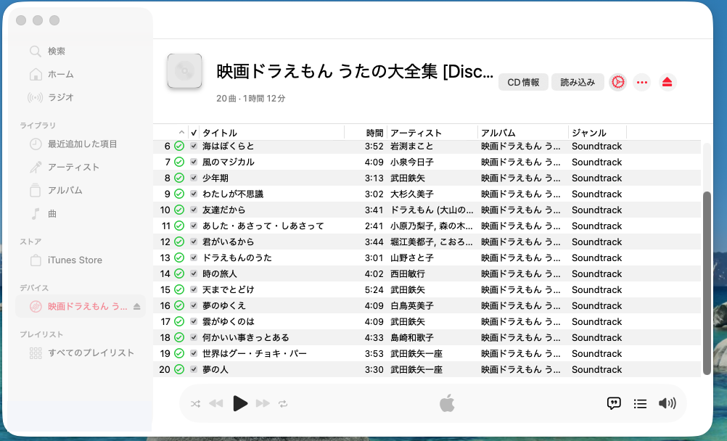Click green imported status icon for track 19

pyautogui.click(x=179, y=353)
